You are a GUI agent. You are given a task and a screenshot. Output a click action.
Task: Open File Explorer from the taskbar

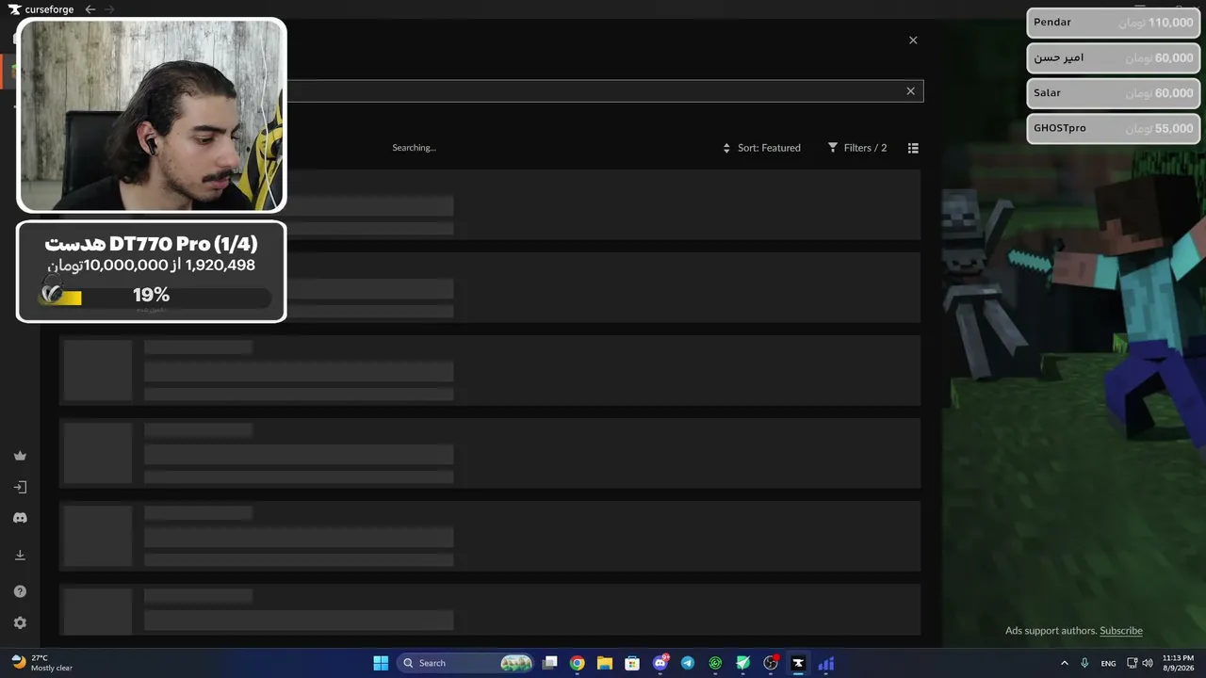pyautogui.click(x=605, y=663)
